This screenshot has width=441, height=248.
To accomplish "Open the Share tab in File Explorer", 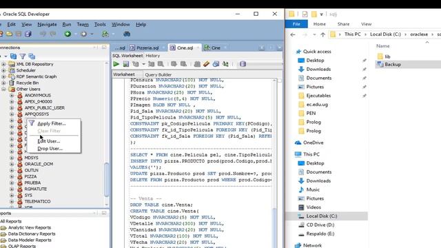I will coord(343,24).
